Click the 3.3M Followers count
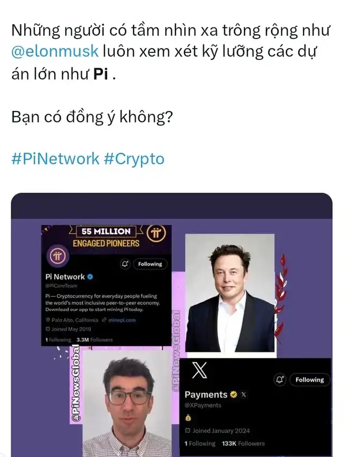Viewport: 343px width, 457px height. point(94,340)
